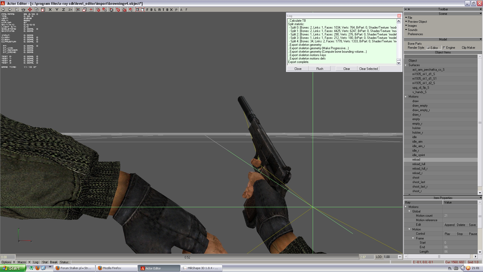This screenshot has width=483, height=272.
Task: Collapse the Model panel header arrow
Action: click(x=481, y=39)
